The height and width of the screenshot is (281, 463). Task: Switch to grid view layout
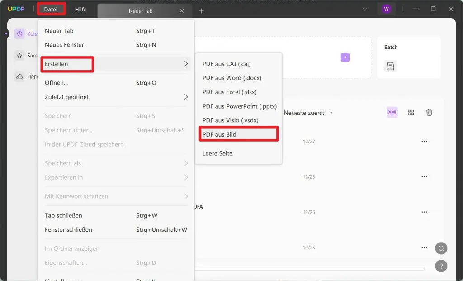[411, 112]
